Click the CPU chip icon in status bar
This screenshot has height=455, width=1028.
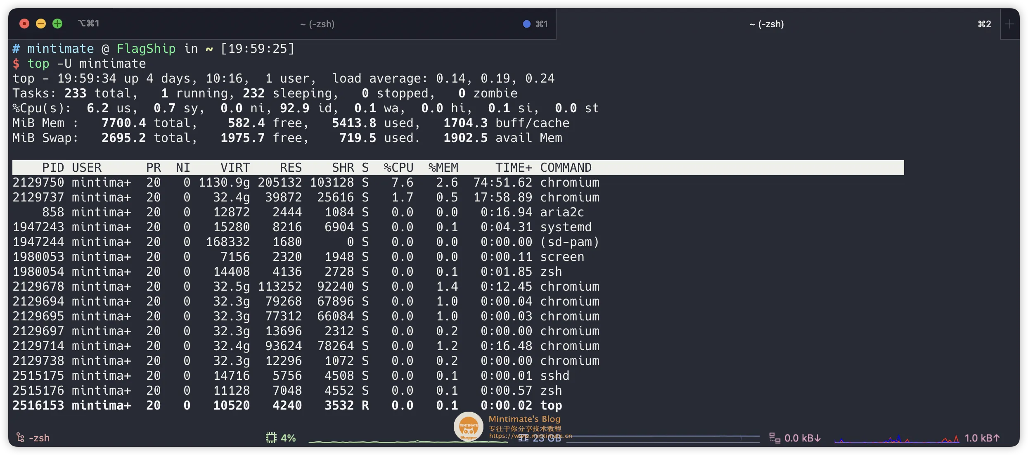(271, 438)
